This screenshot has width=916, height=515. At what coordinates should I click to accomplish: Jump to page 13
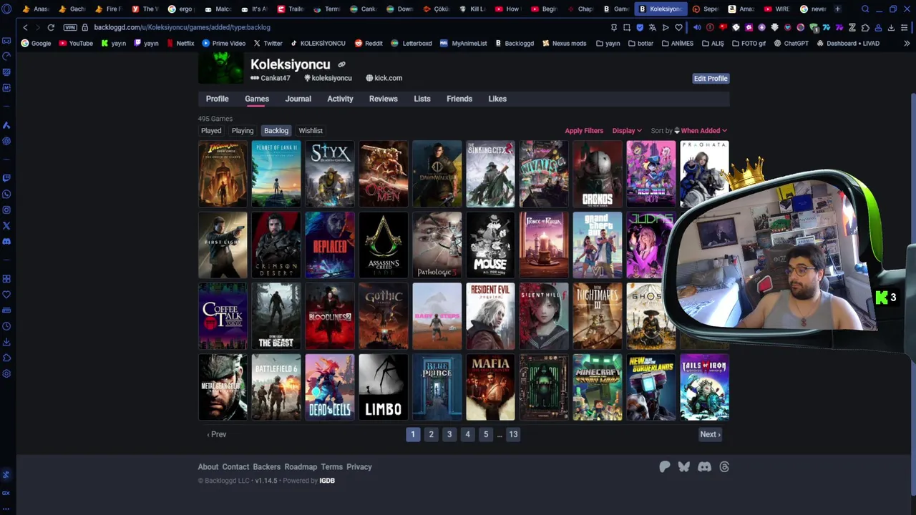pyautogui.click(x=513, y=434)
